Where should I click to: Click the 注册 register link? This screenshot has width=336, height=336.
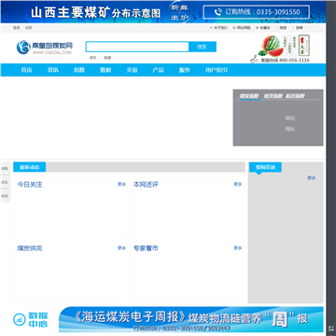[28, 28]
